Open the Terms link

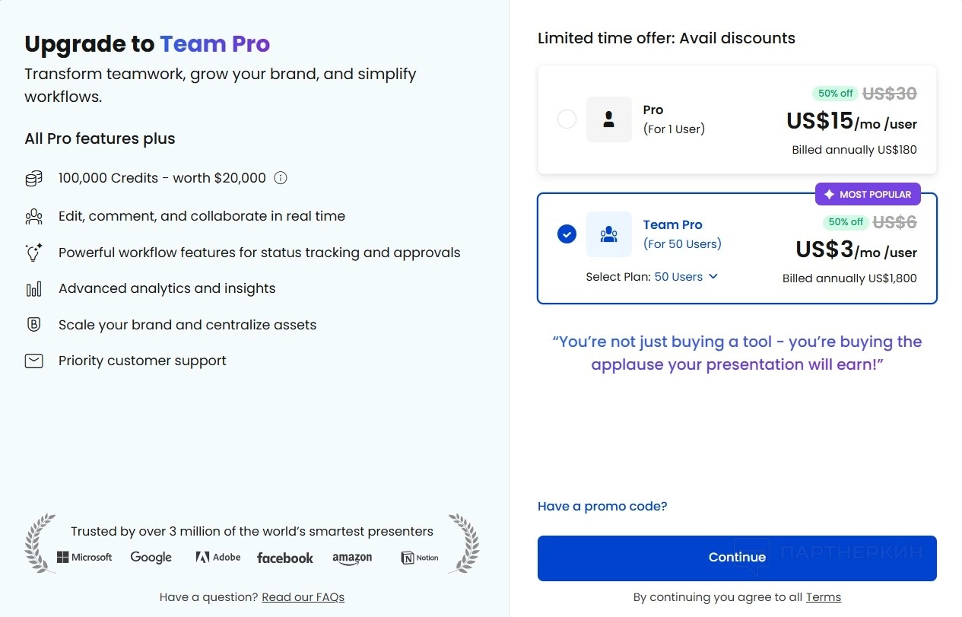point(824,597)
